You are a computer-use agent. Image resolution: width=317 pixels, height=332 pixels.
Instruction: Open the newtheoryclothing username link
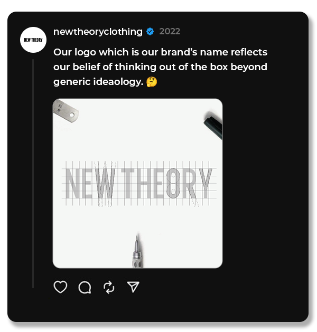(98, 32)
